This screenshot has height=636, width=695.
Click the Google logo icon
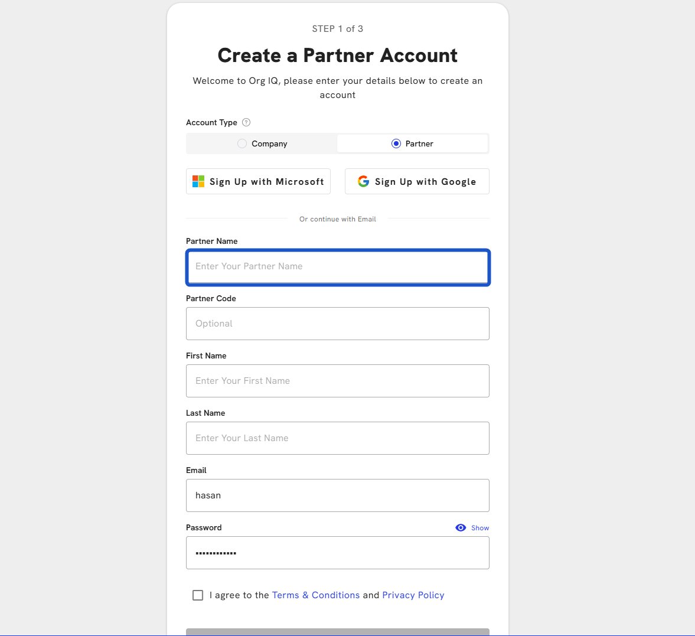[363, 182]
